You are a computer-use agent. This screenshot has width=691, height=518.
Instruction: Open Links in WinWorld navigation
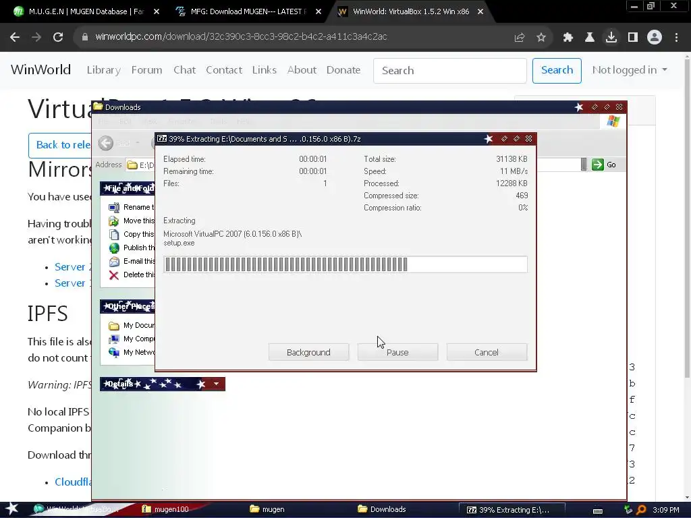265,70
